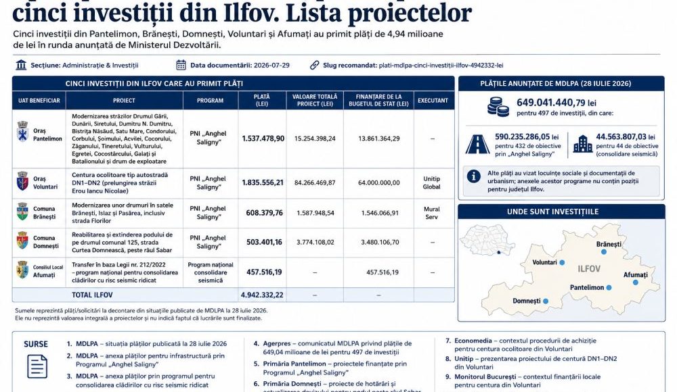Click the payment value 1.537.478,90

263,139
